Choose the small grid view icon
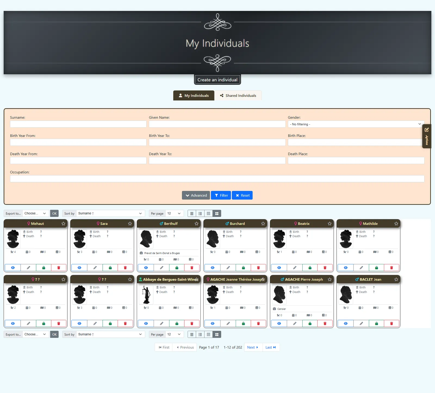435x393 pixels. tap(209, 213)
